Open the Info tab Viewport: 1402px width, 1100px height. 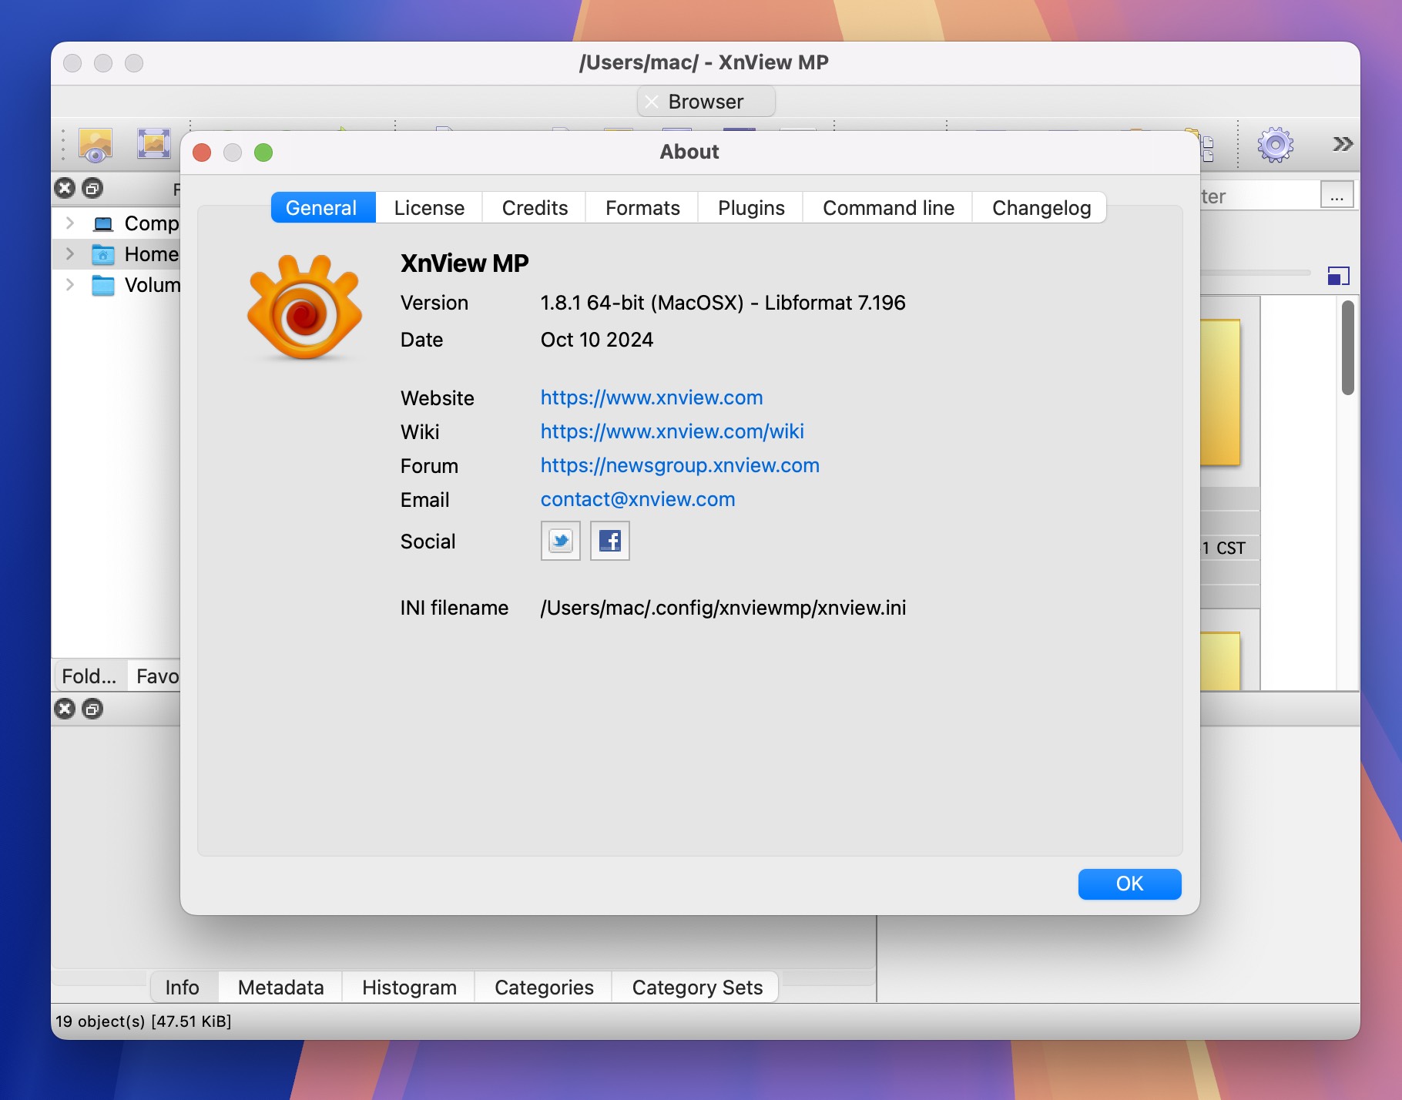point(182,988)
